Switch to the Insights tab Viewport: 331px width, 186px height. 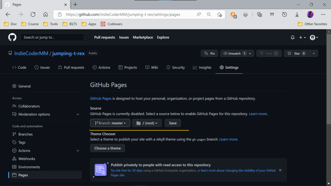[x=202, y=67]
